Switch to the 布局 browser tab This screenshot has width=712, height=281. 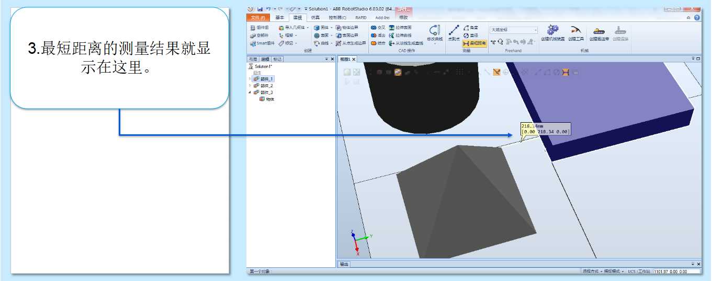253,59
